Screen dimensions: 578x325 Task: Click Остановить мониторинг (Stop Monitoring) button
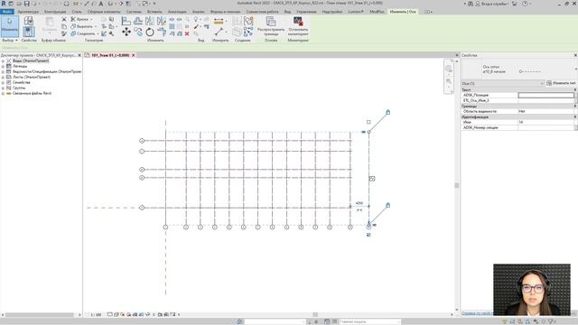(x=298, y=26)
